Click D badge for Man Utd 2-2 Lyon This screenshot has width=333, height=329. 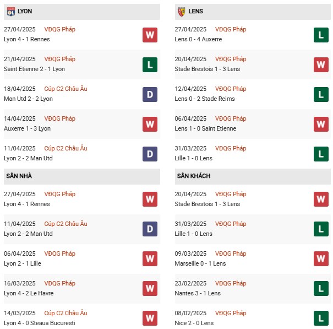coord(150,94)
